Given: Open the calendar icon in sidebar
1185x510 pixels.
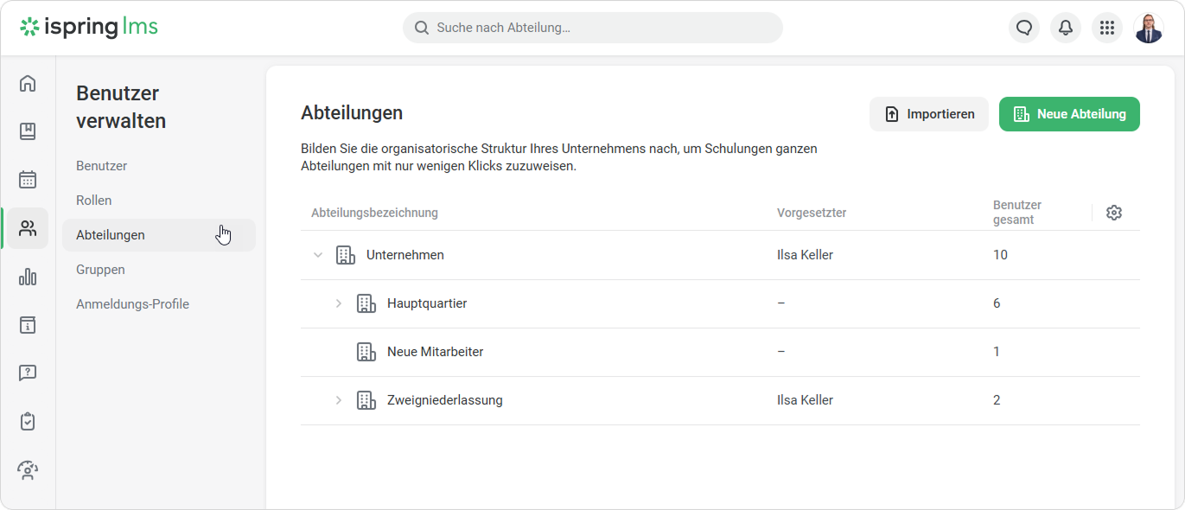Looking at the screenshot, I should [28, 180].
